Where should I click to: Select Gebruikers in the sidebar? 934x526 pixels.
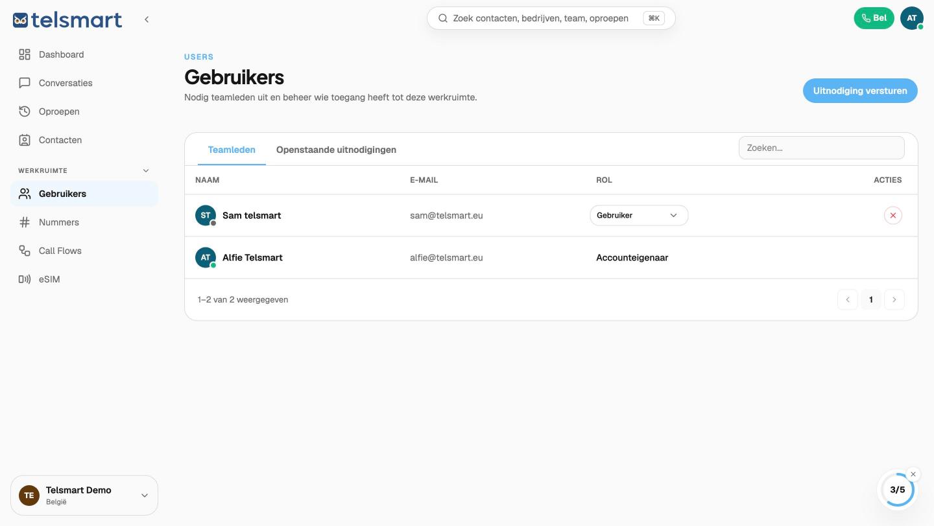[x=84, y=194]
